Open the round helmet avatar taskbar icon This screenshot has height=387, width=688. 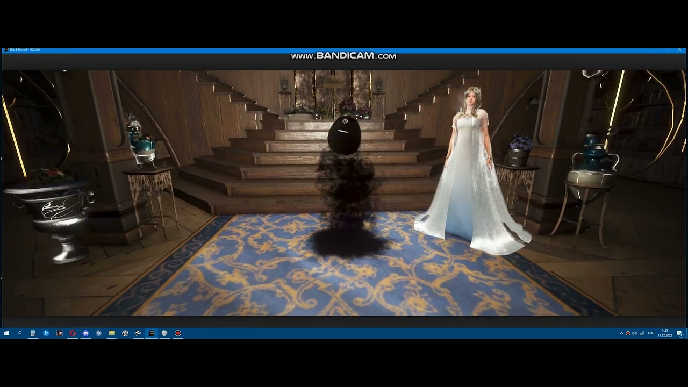point(125,333)
